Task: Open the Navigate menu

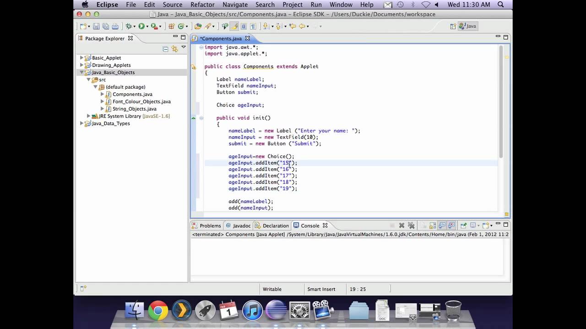Action: click(235, 5)
